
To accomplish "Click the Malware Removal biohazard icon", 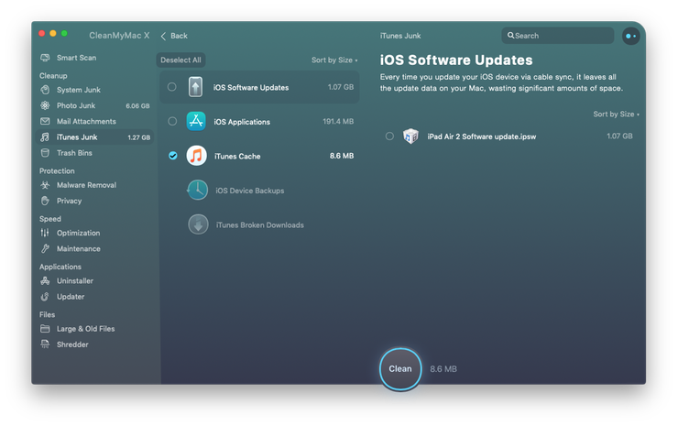I will pyautogui.click(x=45, y=185).
